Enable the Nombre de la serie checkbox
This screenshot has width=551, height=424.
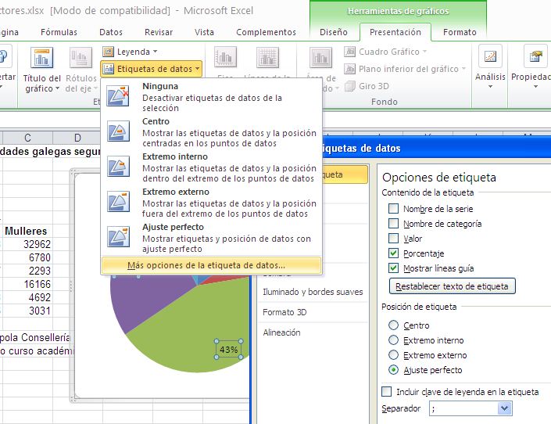click(393, 209)
